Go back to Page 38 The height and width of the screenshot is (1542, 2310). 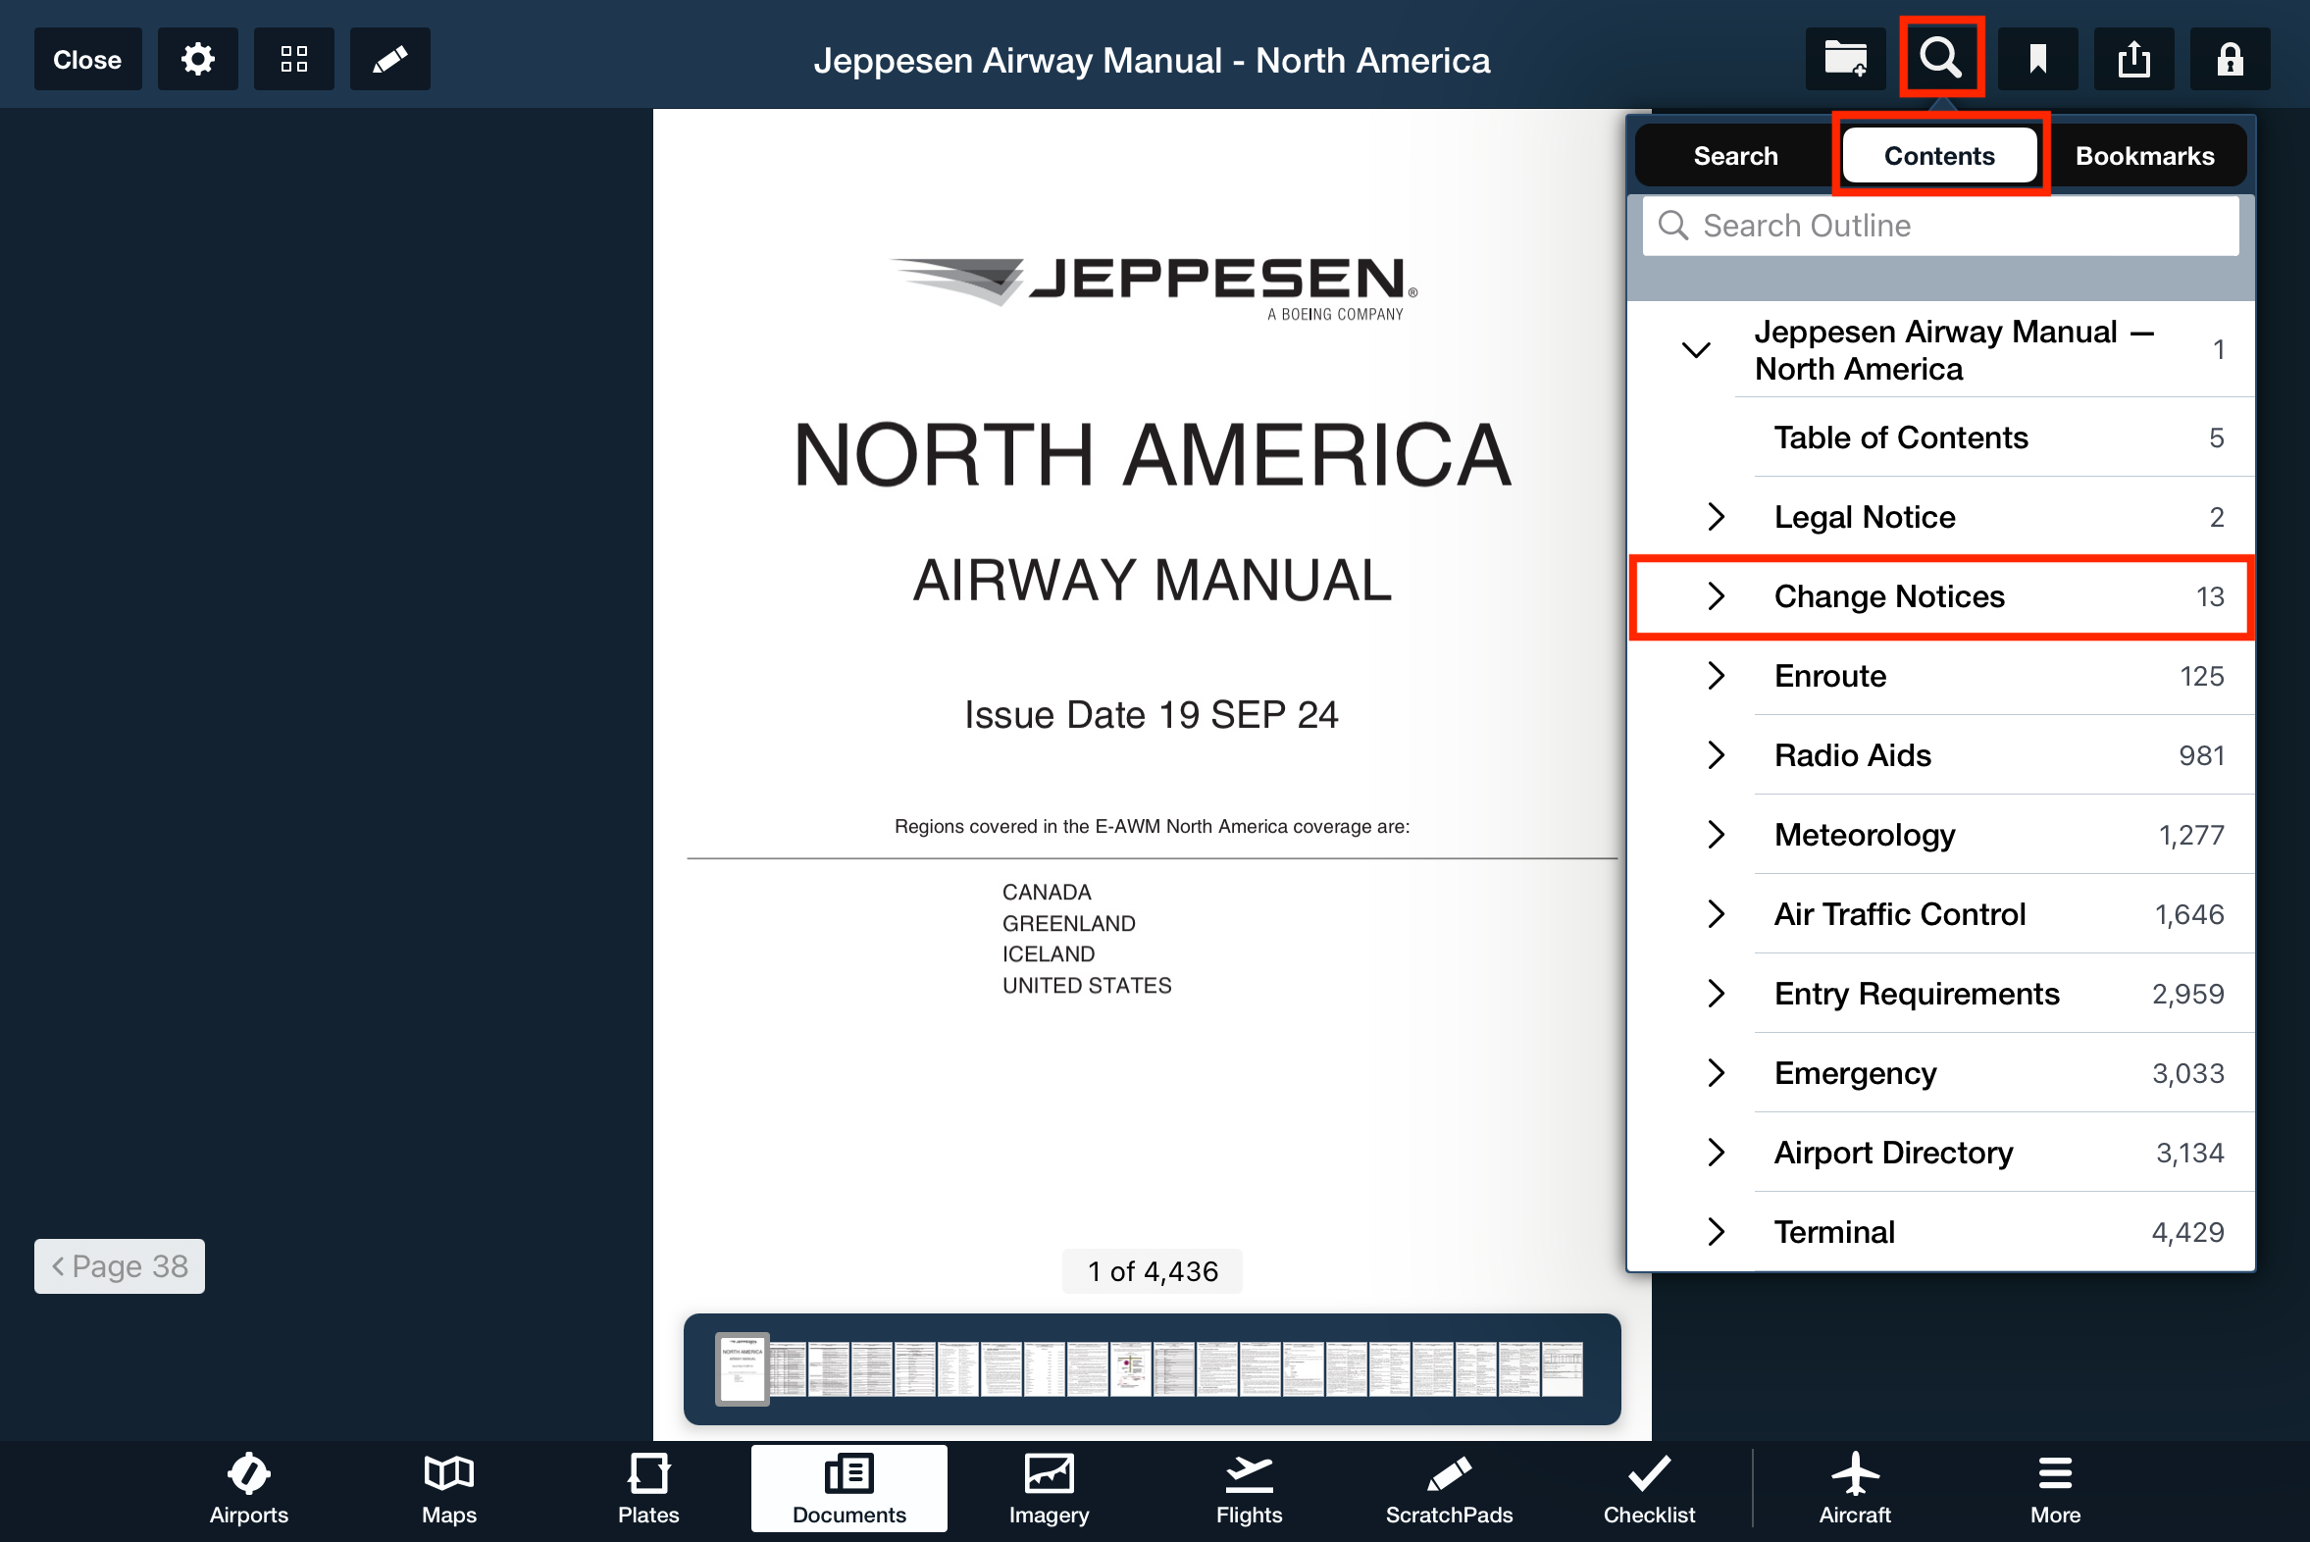pos(120,1266)
